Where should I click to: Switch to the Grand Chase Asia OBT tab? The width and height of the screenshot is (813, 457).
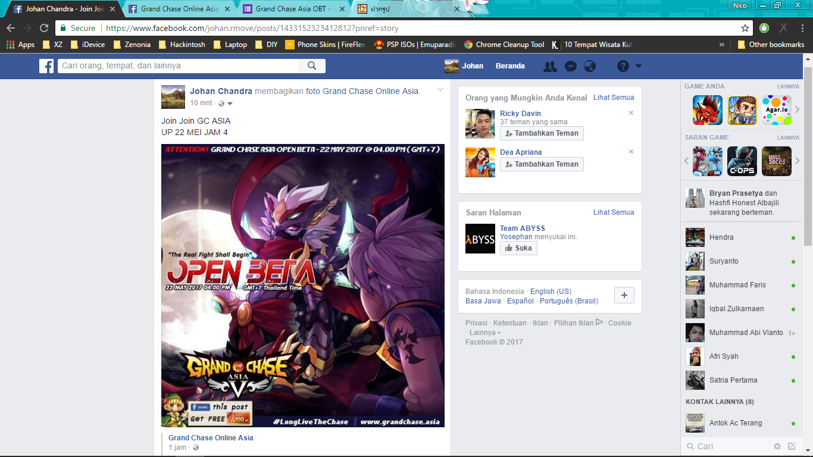tap(293, 9)
